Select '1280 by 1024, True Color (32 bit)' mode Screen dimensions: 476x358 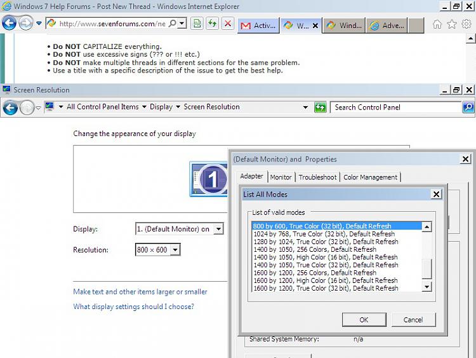(x=336, y=242)
